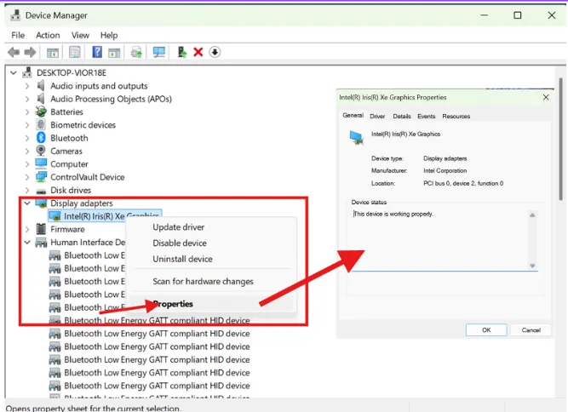The image size is (568, 412).
Task: Collapse the Display adapters chevron
Action: (27, 203)
